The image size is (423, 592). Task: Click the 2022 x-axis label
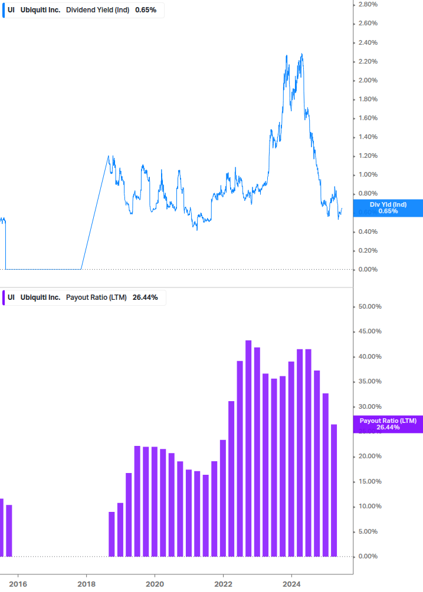[x=224, y=584]
